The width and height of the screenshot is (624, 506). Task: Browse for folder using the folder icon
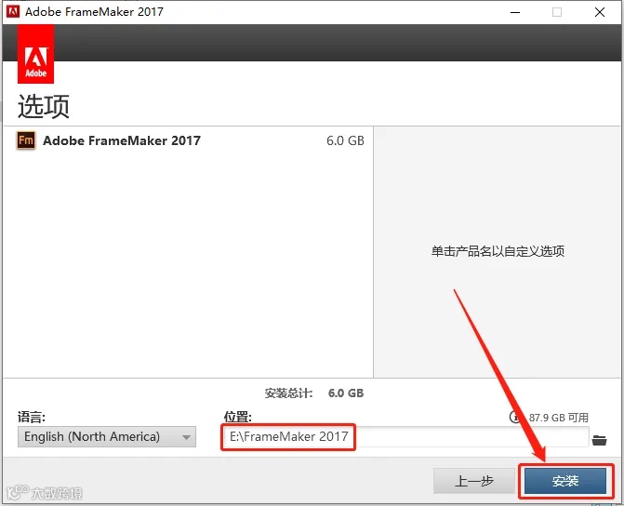tap(599, 440)
